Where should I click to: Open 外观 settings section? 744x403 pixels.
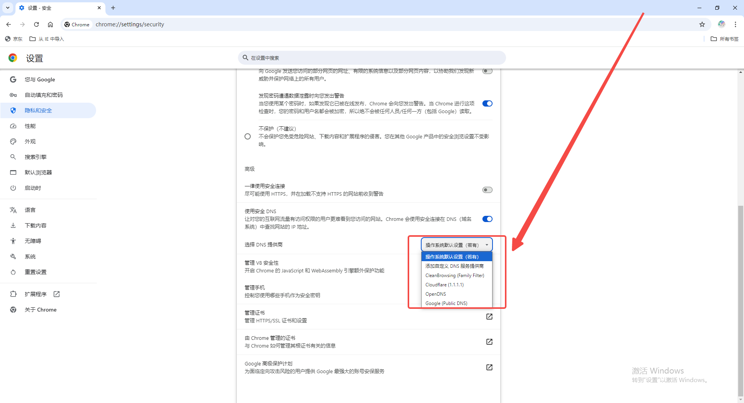coord(48,141)
